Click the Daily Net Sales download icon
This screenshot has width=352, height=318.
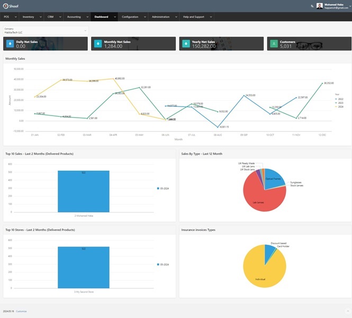click(10, 43)
